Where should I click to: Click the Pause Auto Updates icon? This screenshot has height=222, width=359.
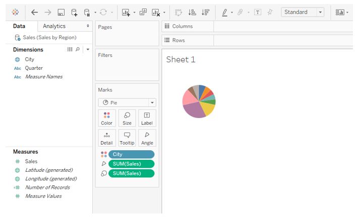(87, 13)
